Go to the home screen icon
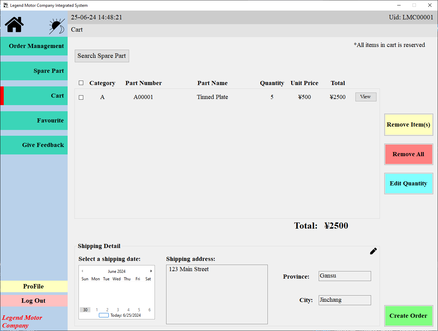The height and width of the screenshot is (331, 438). (14, 24)
